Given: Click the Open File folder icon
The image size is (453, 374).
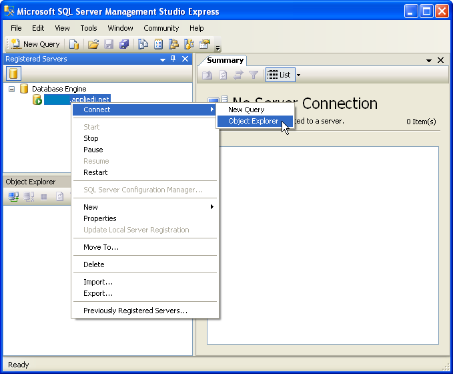Looking at the screenshot, I should [93, 44].
